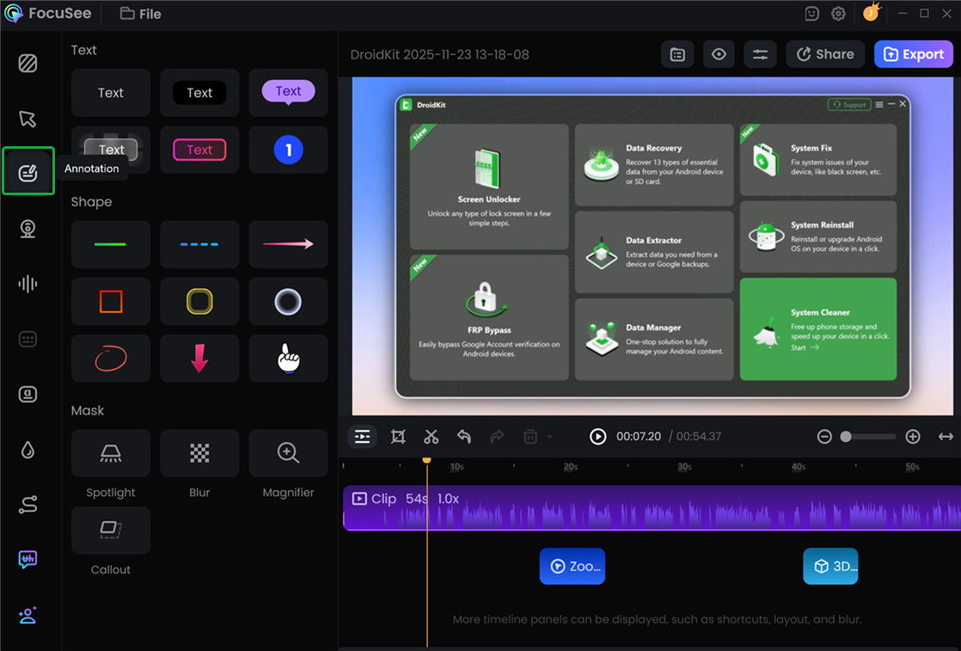
Task: Apply the Spotlight mask
Action: click(x=111, y=453)
